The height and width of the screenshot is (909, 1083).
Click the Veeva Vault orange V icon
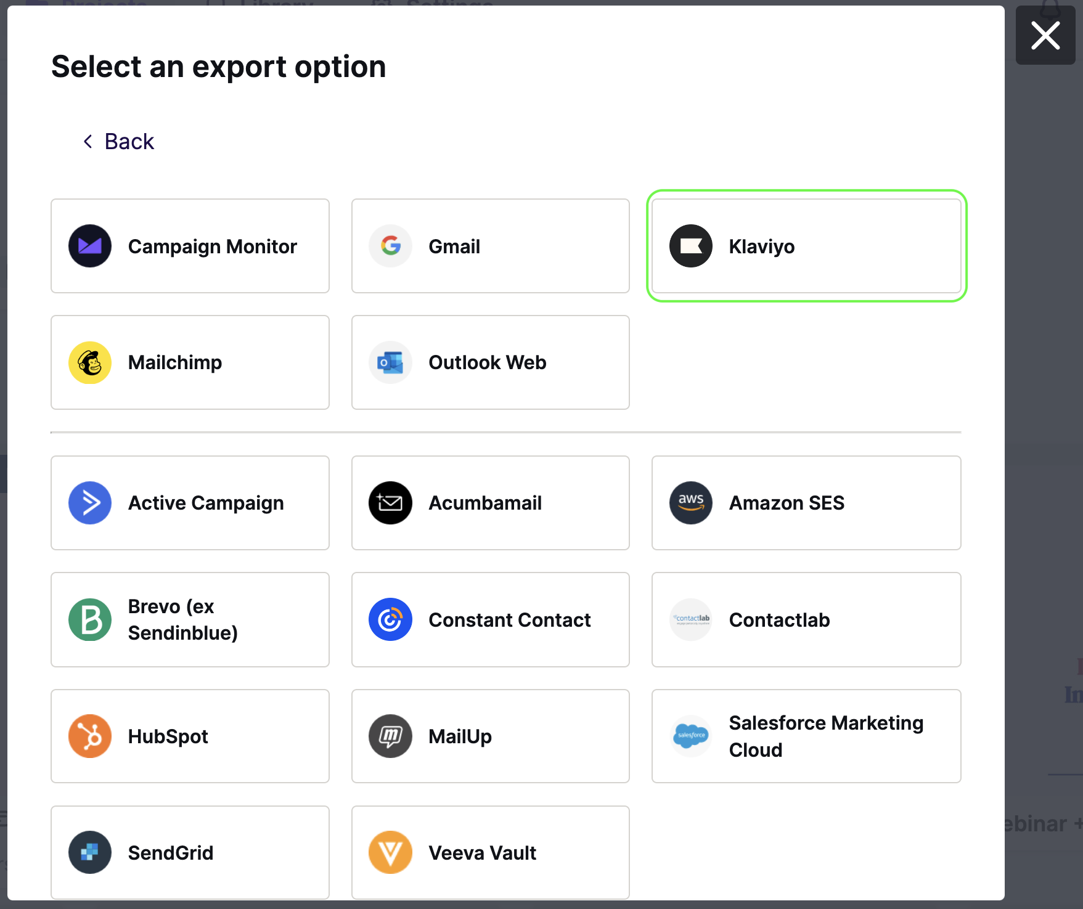click(x=390, y=852)
